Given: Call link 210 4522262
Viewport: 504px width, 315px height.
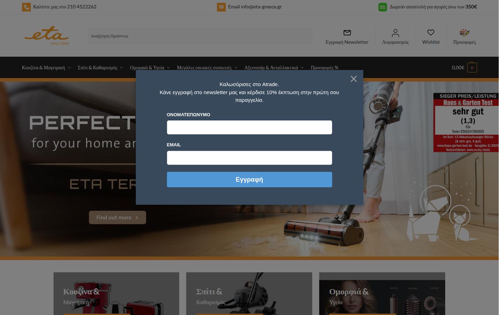Looking at the screenshot, I should tap(82, 7).
